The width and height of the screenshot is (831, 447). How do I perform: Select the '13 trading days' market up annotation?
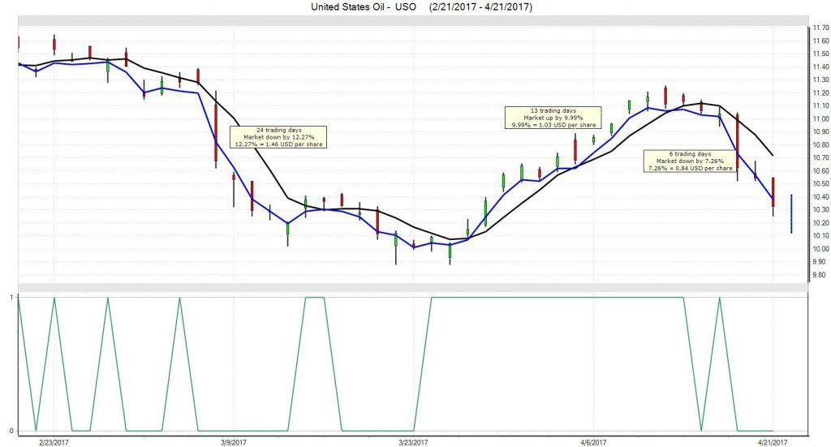point(552,118)
